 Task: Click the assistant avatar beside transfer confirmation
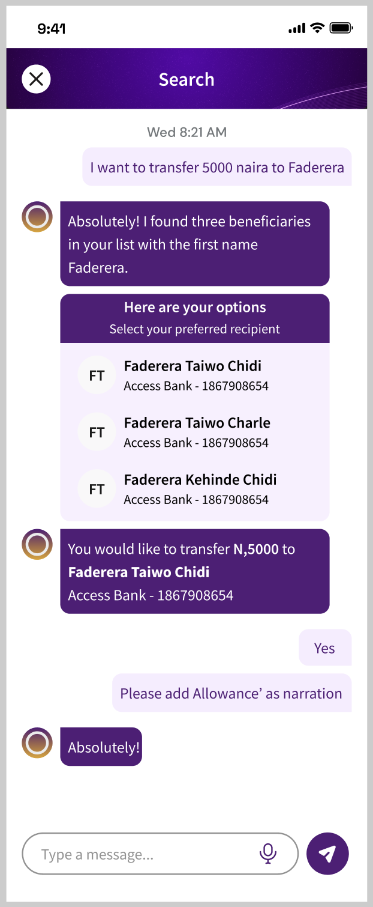pos(37,544)
